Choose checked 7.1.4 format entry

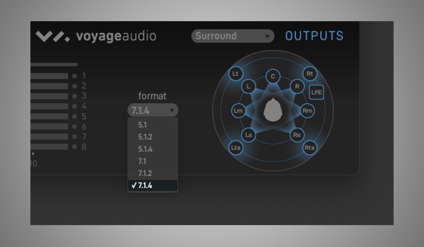(x=153, y=186)
